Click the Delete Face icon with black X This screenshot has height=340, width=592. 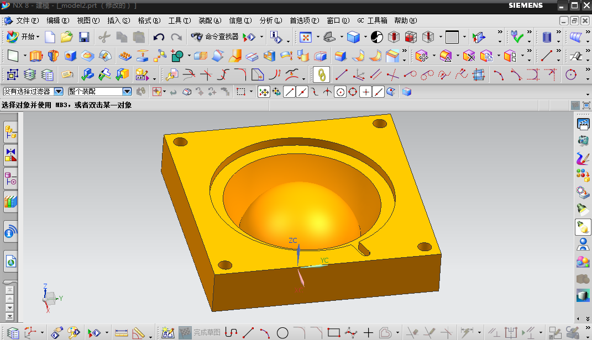[469, 56]
